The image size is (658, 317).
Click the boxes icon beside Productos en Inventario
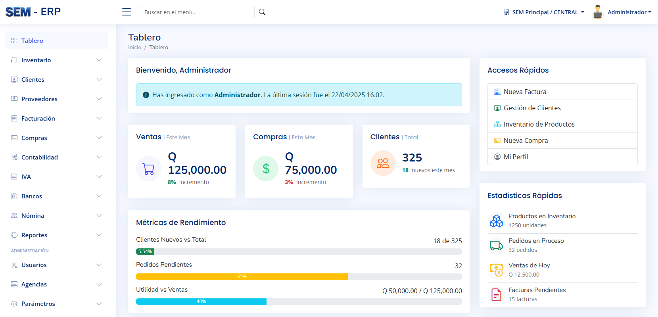click(496, 221)
